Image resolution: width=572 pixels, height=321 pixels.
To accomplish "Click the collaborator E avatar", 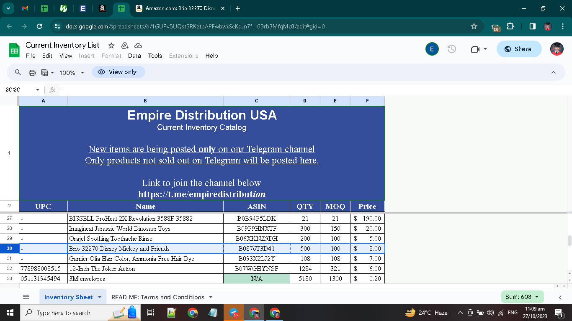I will (x=432, y=49).
